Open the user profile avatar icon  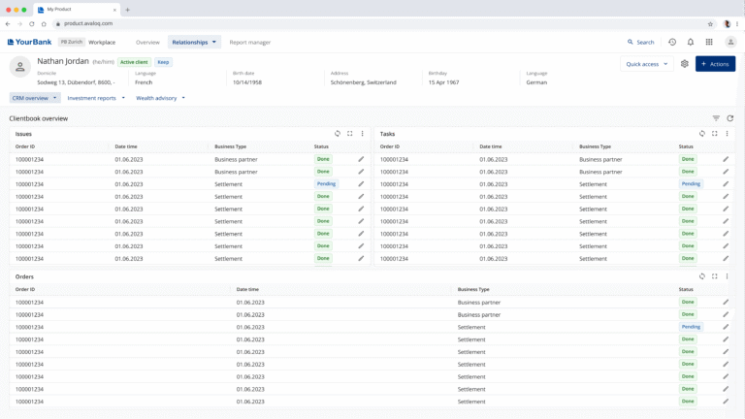point(730,43)
